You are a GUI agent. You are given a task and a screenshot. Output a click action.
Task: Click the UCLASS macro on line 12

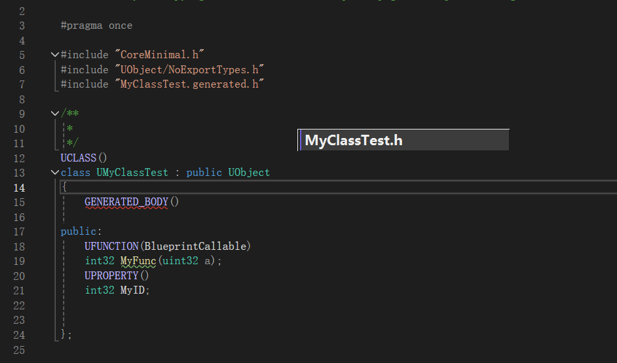(x=79, y=158)
